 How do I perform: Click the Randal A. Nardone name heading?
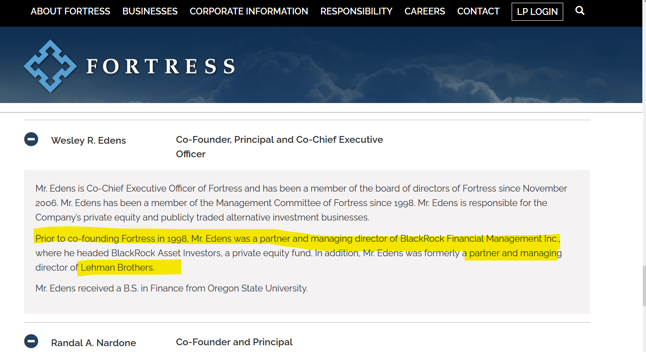click(94, 343)
